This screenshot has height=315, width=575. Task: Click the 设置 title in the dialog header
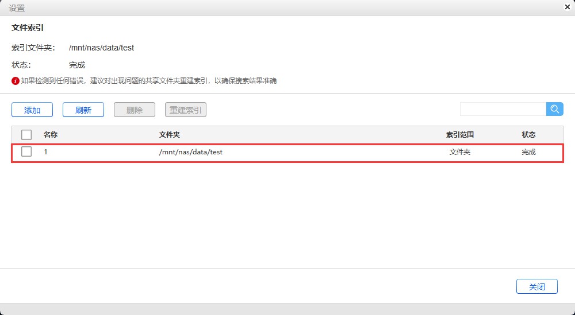tap(17, 8)
